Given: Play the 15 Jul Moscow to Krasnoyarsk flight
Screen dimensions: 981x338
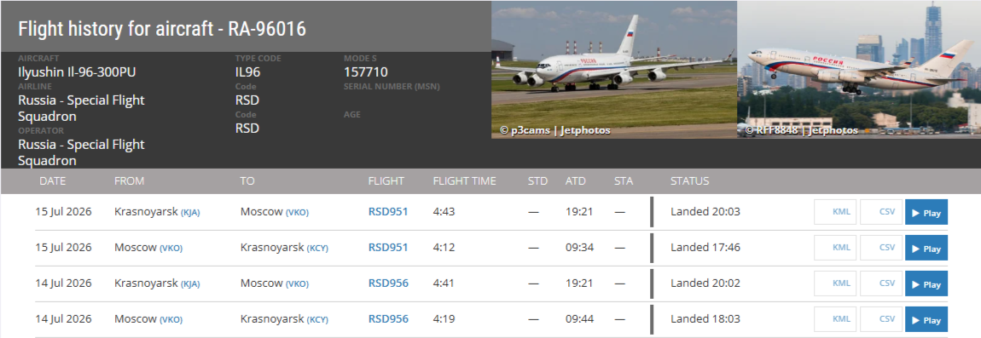Looking at the screenshot, I should [x=926, y=248].
